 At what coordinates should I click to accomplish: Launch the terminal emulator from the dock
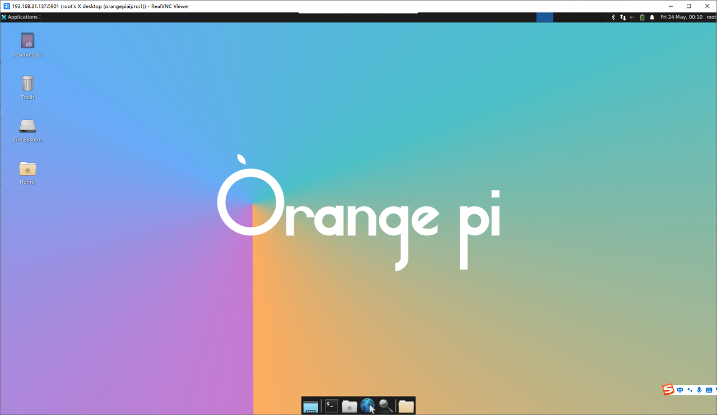click(x=332, y=405)
